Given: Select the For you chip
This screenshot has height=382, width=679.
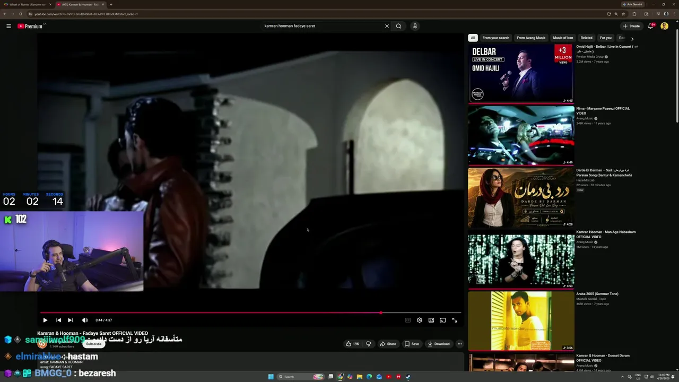Looking at the screenshot, I should pos(606,38).
